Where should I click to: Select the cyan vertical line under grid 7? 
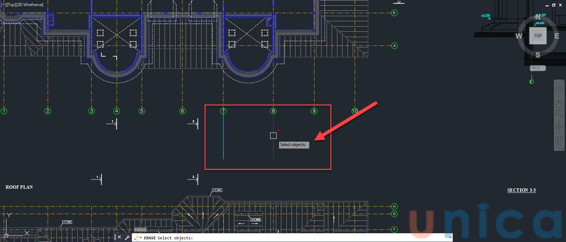tap(223, 142)
